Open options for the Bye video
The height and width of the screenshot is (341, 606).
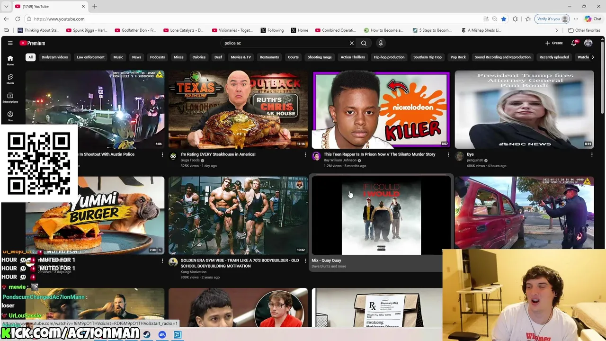[x=592, y=155]
